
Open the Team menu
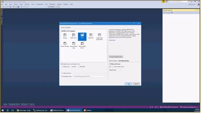tap(21, 4)
